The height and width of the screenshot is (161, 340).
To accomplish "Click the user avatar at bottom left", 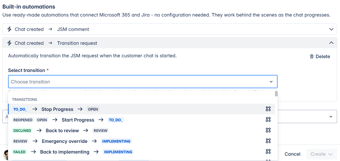I will (x=5, y=155).
